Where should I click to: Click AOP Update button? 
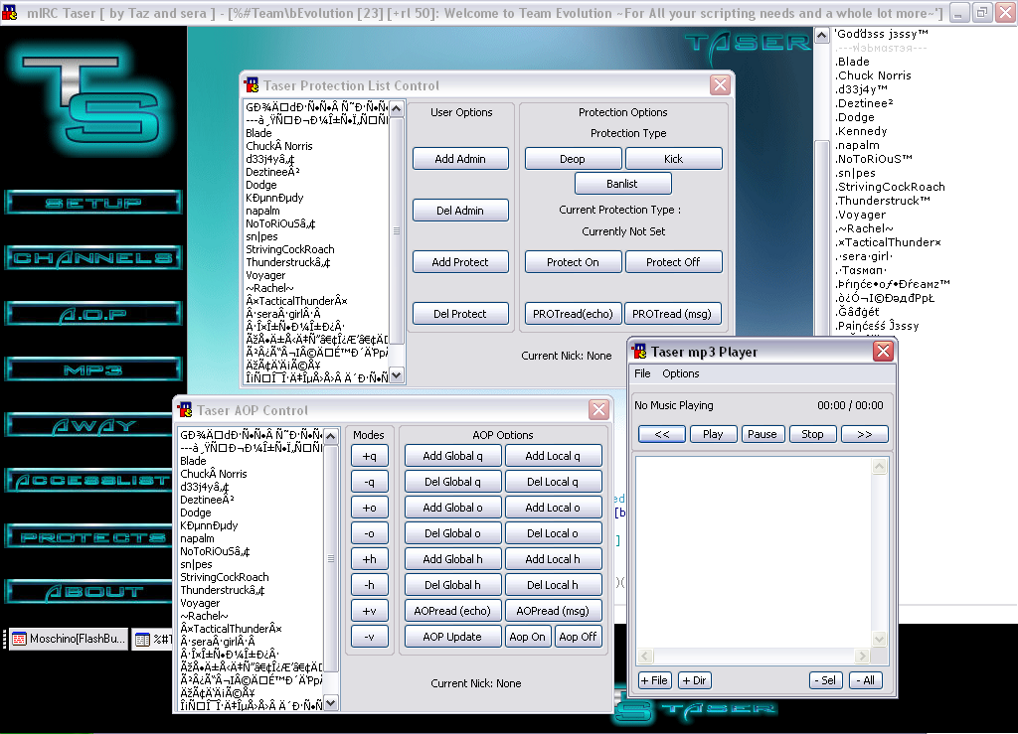452,637
